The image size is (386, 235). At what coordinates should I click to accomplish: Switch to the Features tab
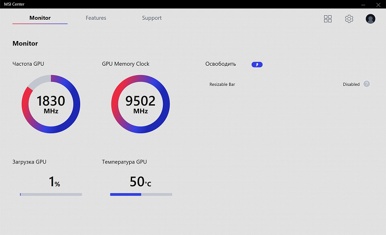coord(96,18)
